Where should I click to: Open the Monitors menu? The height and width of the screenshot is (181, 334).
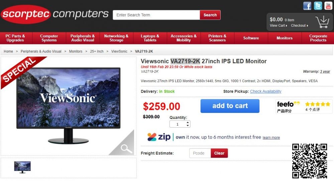(285, 38)
